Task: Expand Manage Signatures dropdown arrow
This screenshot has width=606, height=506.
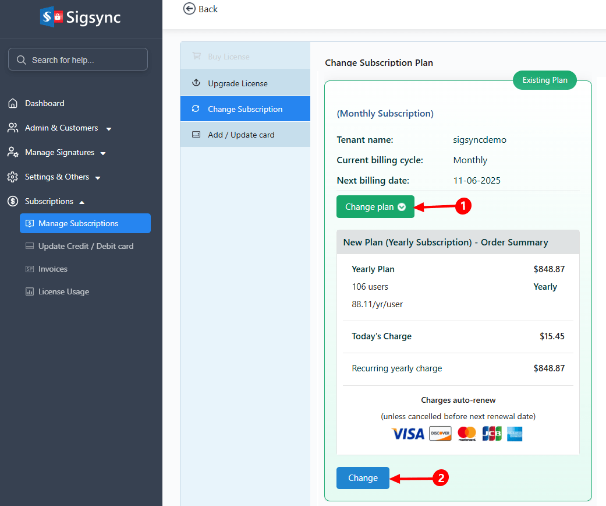Action: click(103, 153)
